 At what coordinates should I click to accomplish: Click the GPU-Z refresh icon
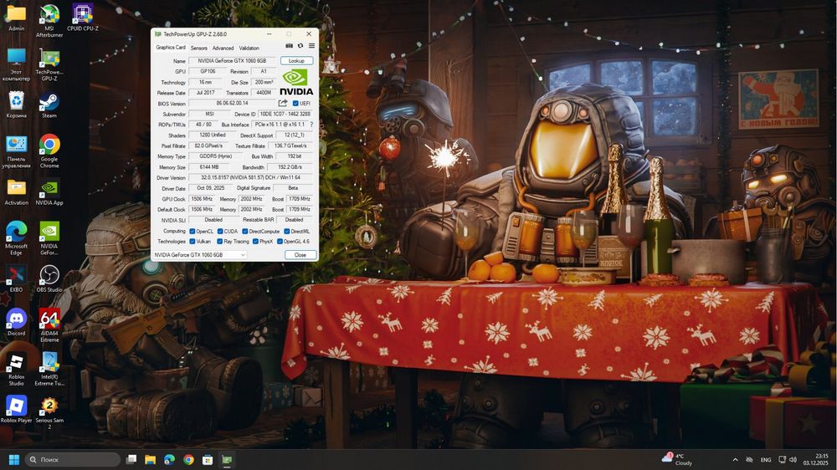click(300, 46)
